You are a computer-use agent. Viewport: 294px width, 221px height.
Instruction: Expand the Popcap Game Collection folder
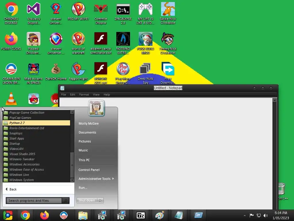point(36,113)
